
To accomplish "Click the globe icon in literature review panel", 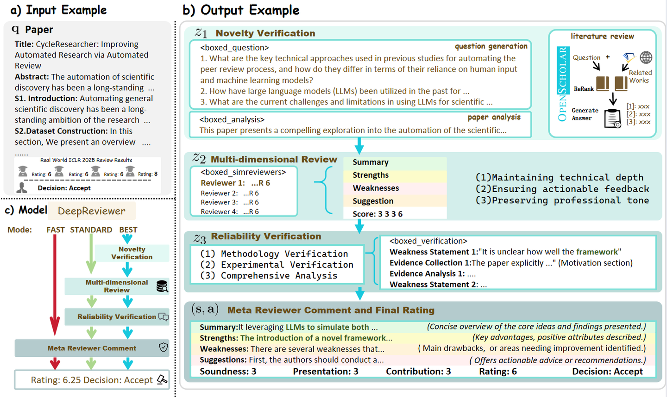I will point(646,57).
